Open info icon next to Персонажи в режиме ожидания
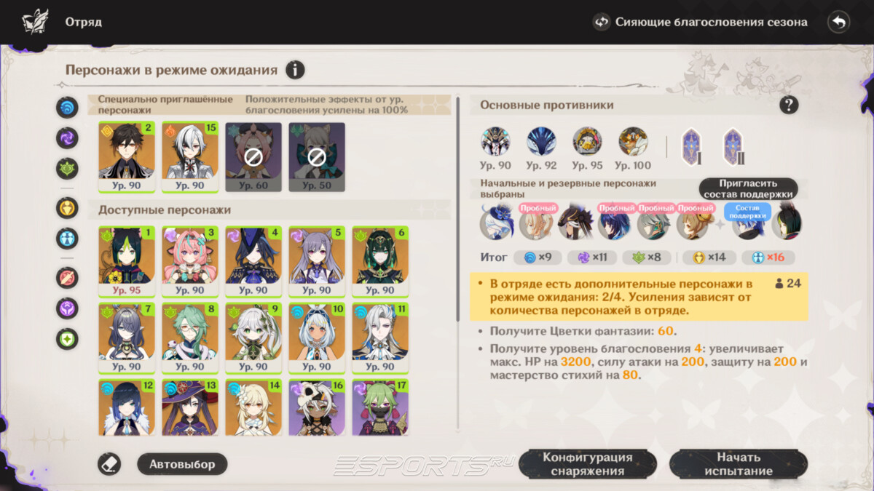 pyautogui.click(x=295, y=70)
